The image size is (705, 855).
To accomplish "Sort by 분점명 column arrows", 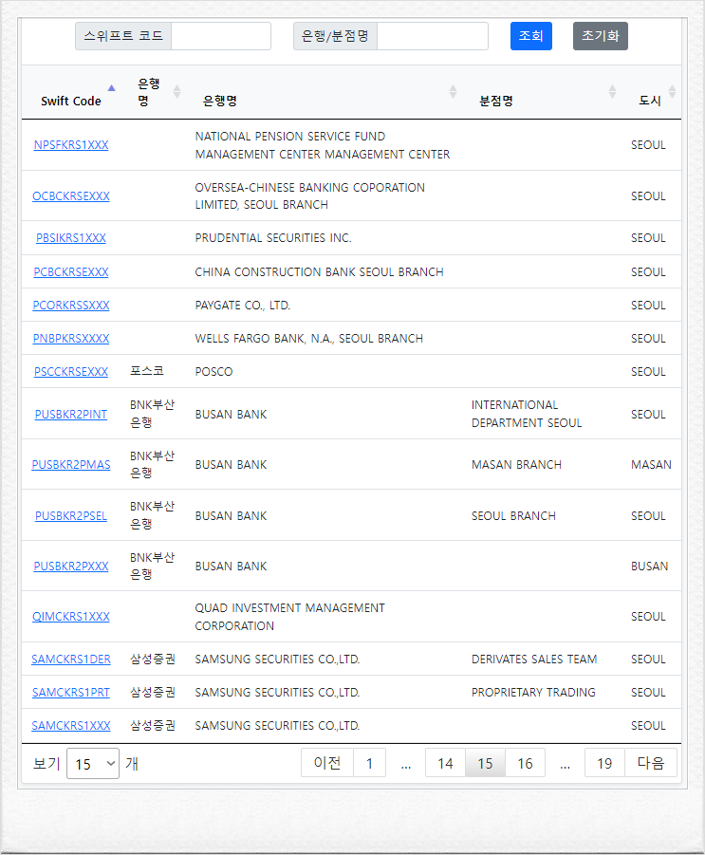I will 612,92.
